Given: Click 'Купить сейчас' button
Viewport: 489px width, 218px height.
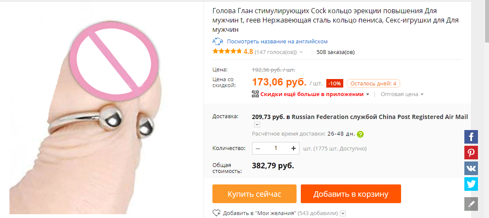Looking at the screenshot, I should 254,194.
